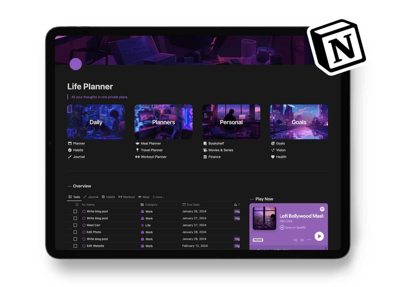Click the folder icon in Category header
The height and width of the screenshot is (287, 394).
tap(142, 205)
